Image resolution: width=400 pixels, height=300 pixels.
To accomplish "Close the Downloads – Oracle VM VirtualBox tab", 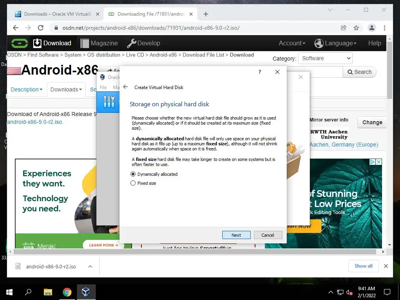I will click(x=97, y=14).
